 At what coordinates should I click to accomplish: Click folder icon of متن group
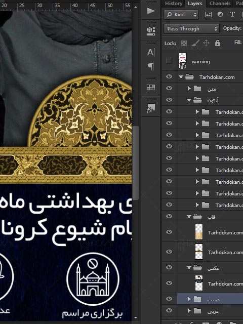(x=197, y=89)
